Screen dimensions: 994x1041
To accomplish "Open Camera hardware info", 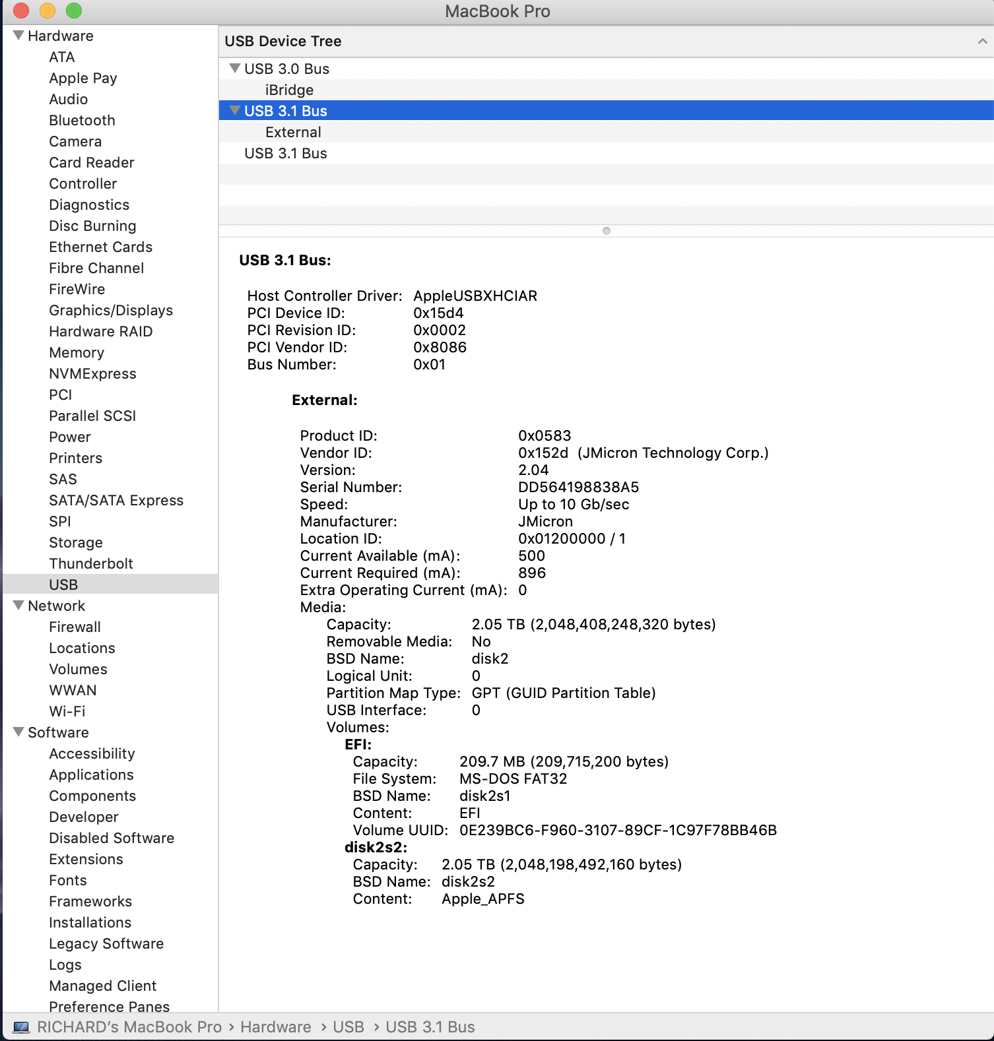I will point(75,141).
